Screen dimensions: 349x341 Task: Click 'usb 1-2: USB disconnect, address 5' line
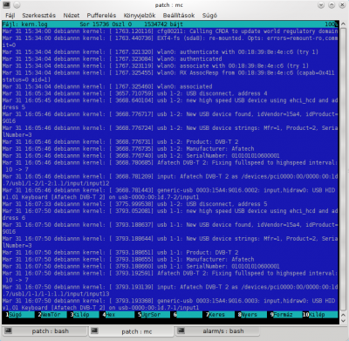click(x=135, y=204)
